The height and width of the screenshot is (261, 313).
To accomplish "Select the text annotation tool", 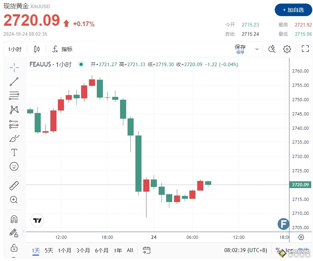I will pyautogui.click(x=14, y=153).
